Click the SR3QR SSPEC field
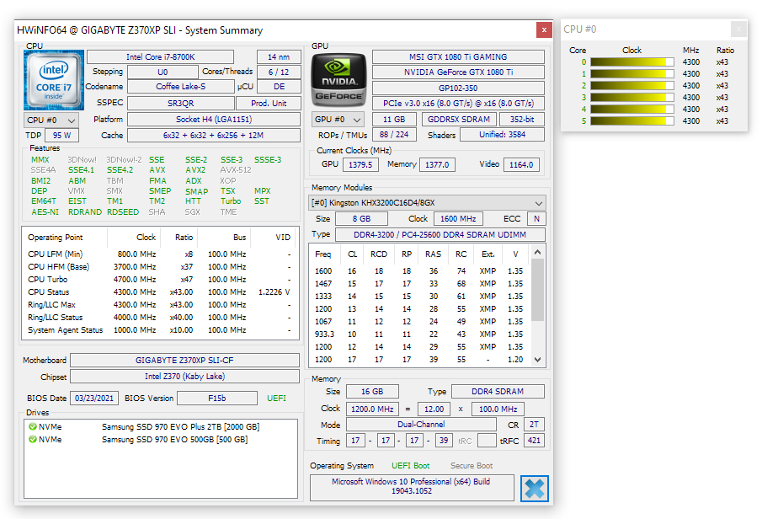The width and height of the screenshot is (762, 519). click(x=181, y=104)
